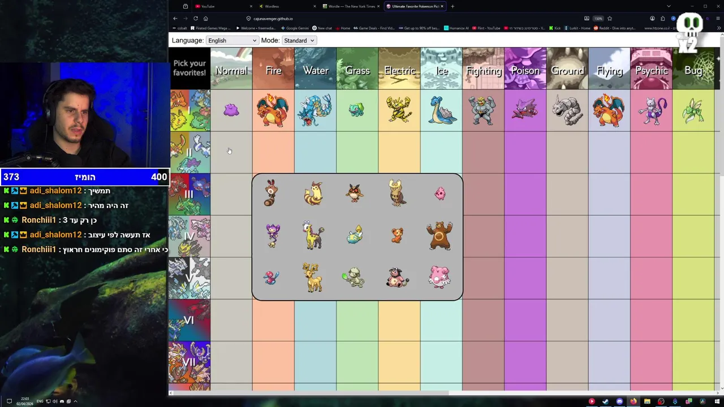Pick Igglybuff in the Pokemon popup
The width and height of the screenshot is (724, 407).
[x=439, y=194]
